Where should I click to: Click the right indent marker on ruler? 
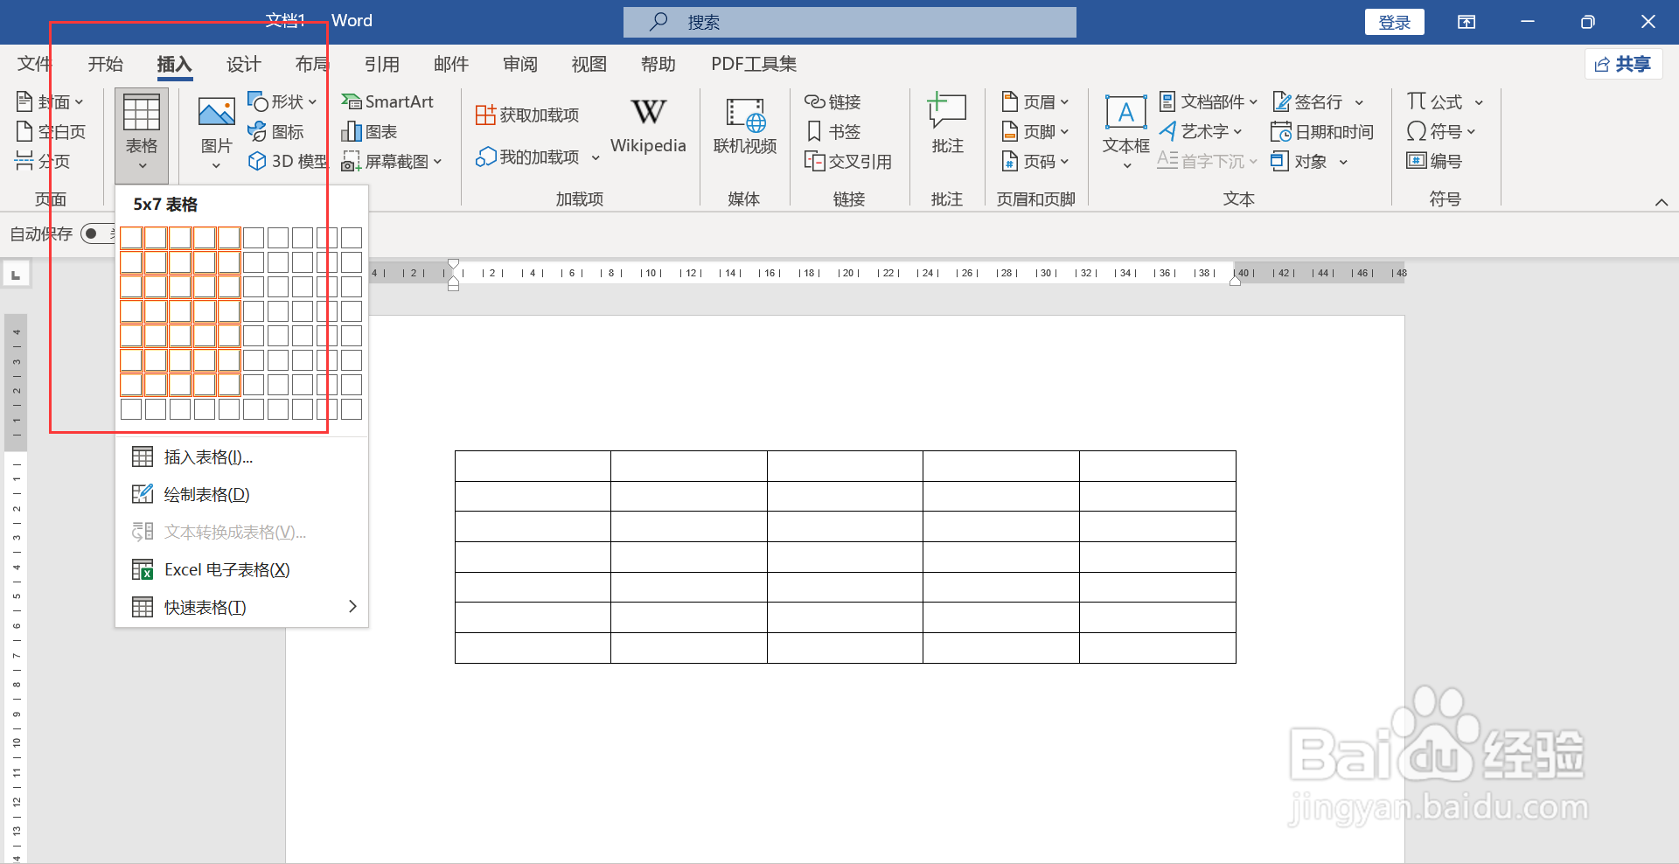(x=1235, y=280)
